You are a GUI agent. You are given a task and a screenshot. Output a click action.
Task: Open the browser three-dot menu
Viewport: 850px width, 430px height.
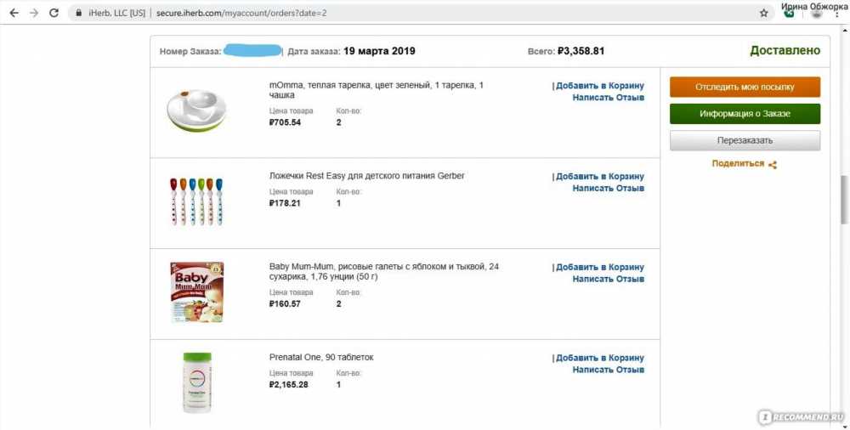tap(839, 14)
